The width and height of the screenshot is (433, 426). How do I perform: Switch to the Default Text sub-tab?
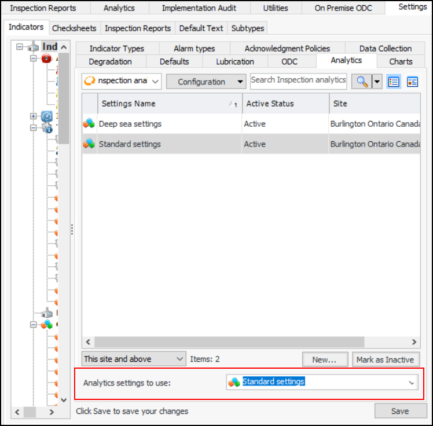point(201,28)
